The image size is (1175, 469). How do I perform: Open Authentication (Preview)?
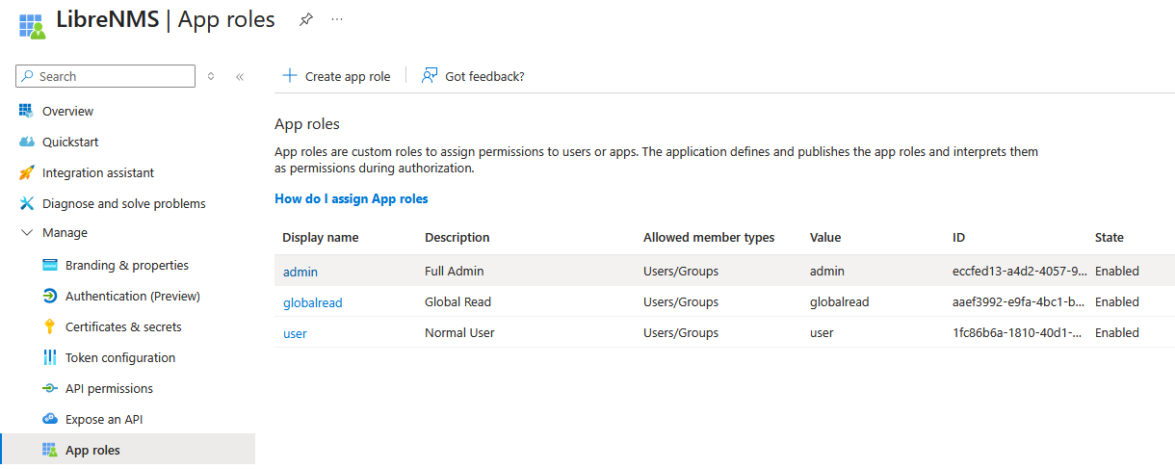pos(133,296)
